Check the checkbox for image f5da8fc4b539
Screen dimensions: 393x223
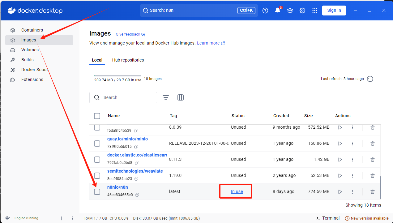[97, 127]
